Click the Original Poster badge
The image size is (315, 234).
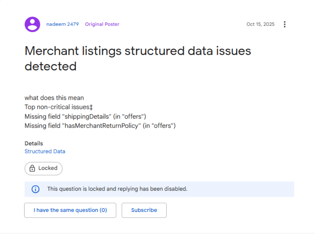(102, 24)
